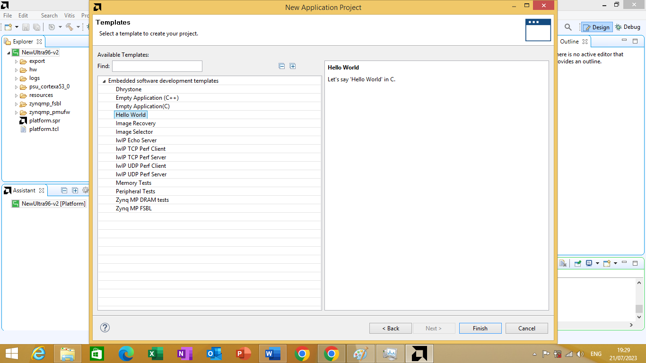Expand the export folder
This screenshot has height=363, width=646.
click(x=16, y=61)
